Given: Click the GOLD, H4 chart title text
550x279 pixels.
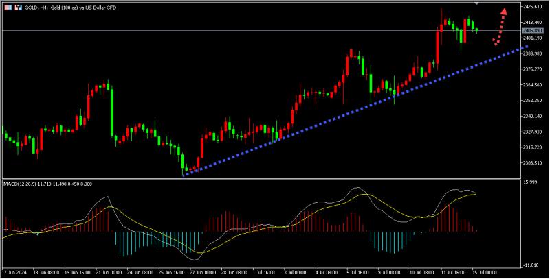Looking at the screenshot, I should [x=71, y=8].
